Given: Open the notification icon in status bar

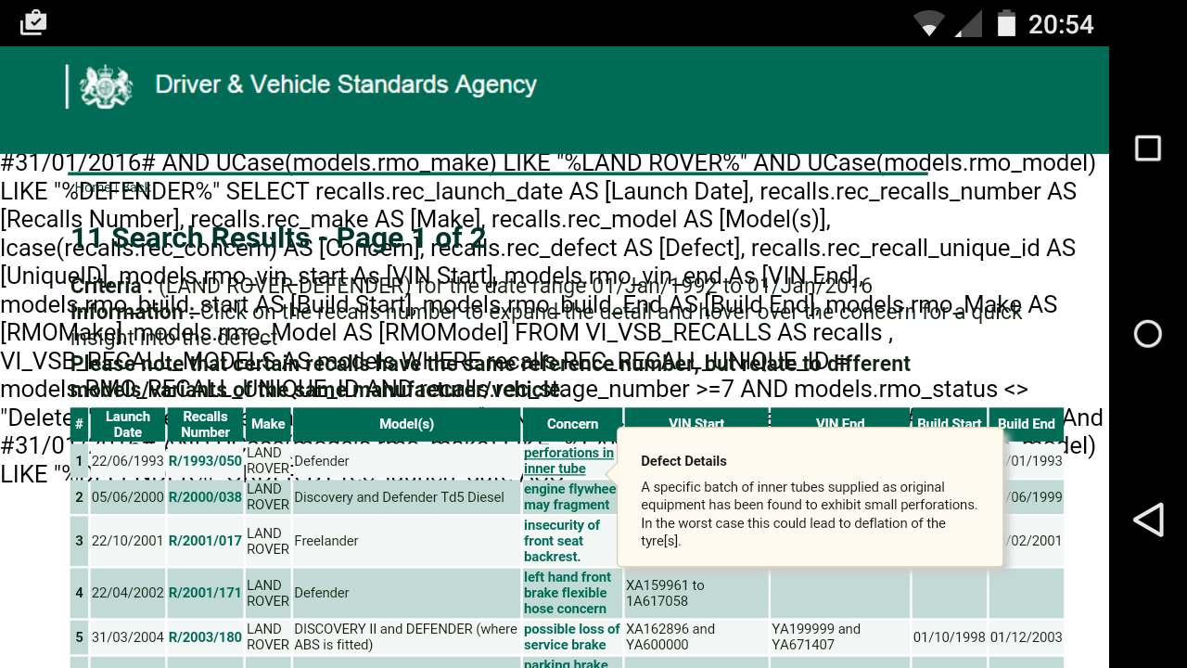Looking at the screenshot, I should pos(33,22).
